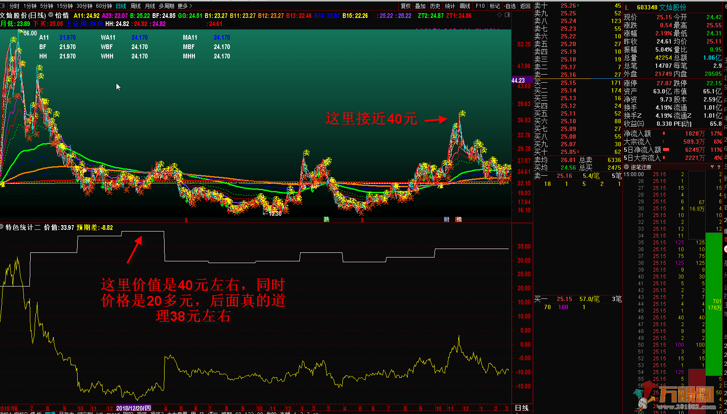727x414 pixels.
Task: Open the 统计 statistics button
Action: click(x=450, y=6)
